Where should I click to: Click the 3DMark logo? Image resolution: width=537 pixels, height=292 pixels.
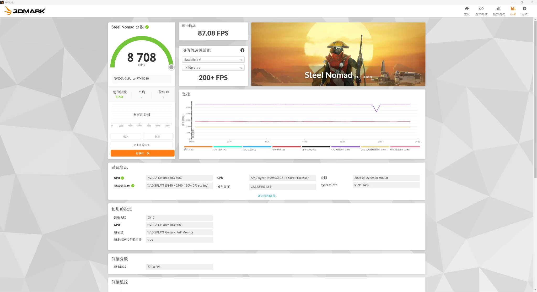point(25,11)
